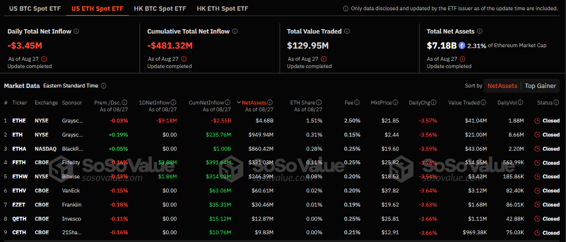The width and height of the screenshot is (566, 242).
Task: Toggle the NetAssets column sort arrow
Action: coord(239,103)
